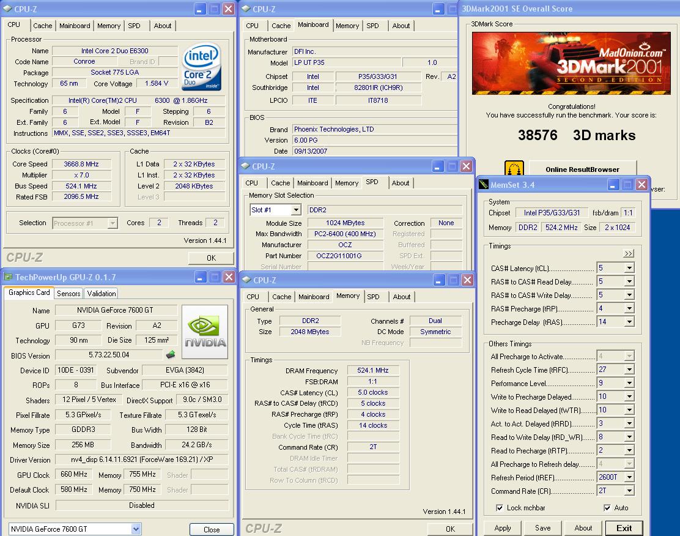Click the 38576 3D marks score
The width and height of the screenshot is (680, 536).
coord(577,135)
